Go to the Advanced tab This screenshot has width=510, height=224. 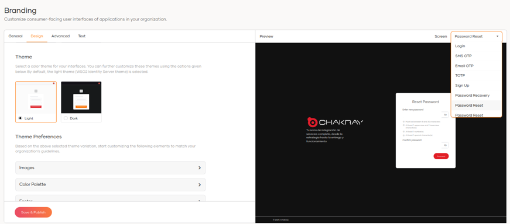click(60, 36)
